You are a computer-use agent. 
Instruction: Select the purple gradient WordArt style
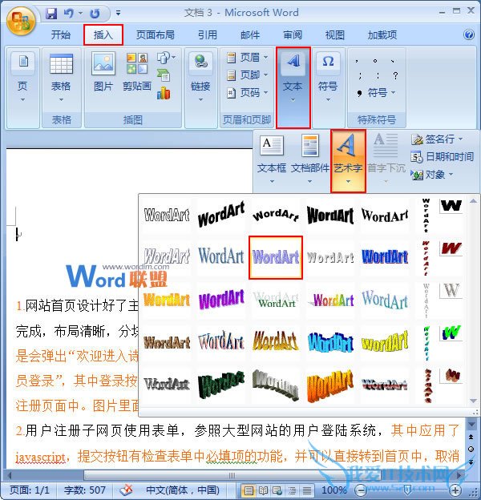pyautogui.click(x=276, y=257)
